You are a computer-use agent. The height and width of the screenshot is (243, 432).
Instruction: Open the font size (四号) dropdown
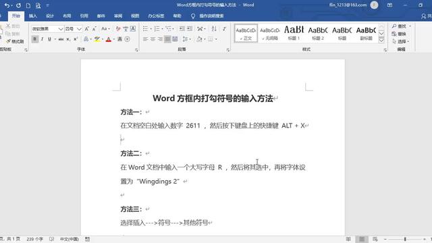point(80,28)
